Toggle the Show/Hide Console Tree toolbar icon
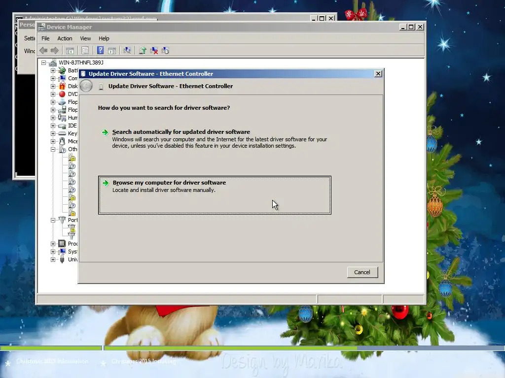Image resolution: width=505 pixels, height=378 pixels. coord(70,51)
